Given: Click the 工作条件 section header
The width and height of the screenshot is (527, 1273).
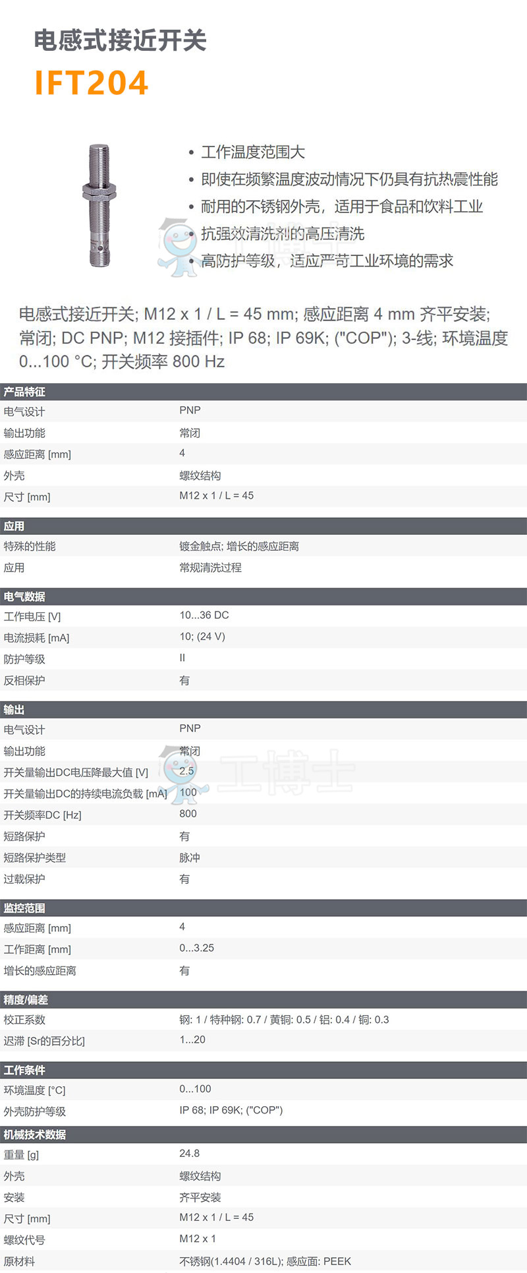Looking at the screenshot, I should pyautogui.click(x=24, y=1070).
